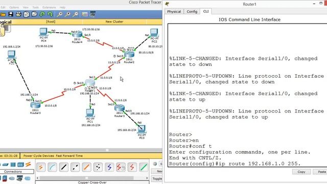Select Router4 in the topology

tap(77, 34)
